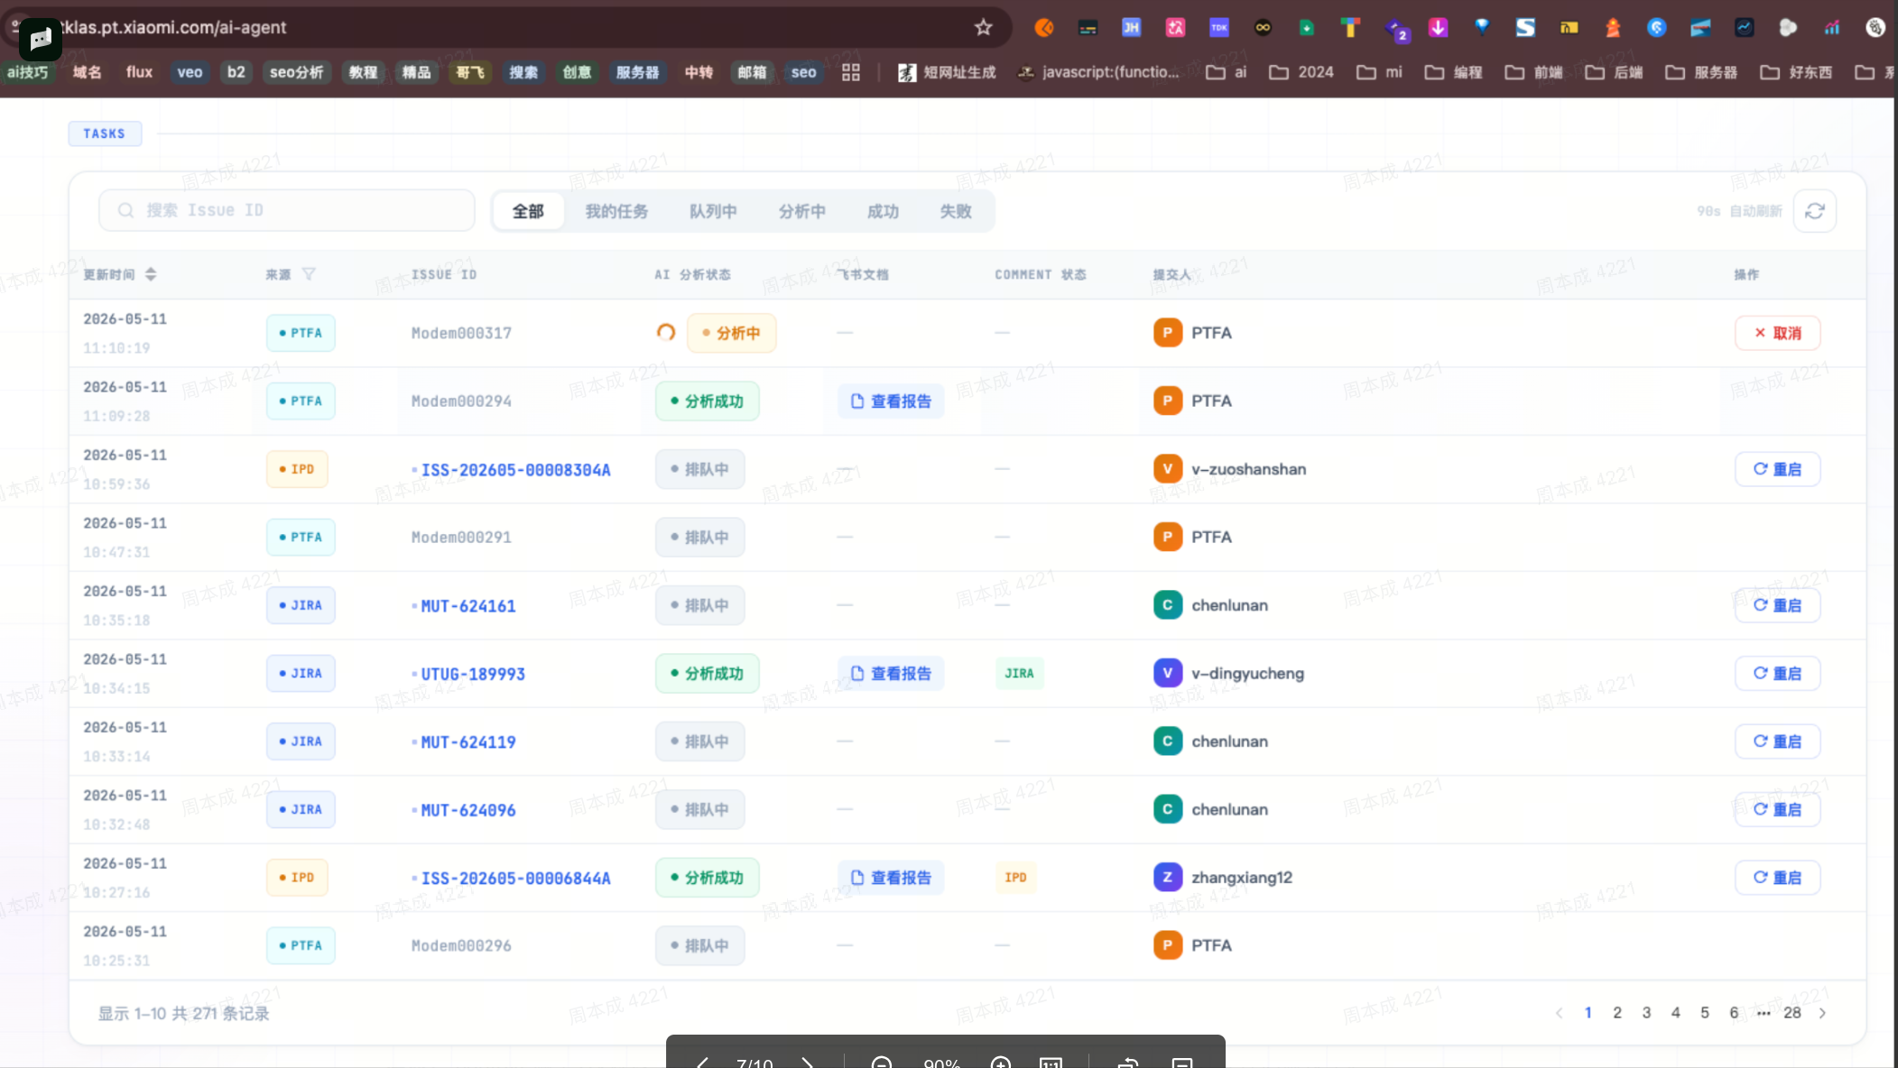This screenshot has height=1068, width=1898.
Task: Open the 前端 bookmarks folder
Action: [x=1533, y=72]
